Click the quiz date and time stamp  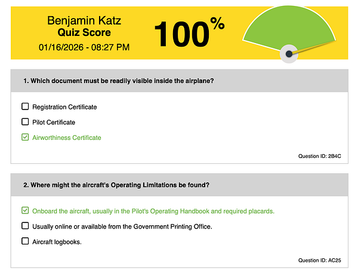click(x=84, y=46)
